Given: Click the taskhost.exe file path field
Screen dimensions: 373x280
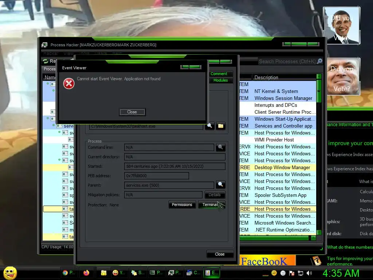Looking at the screenshot, I should 146,126.
